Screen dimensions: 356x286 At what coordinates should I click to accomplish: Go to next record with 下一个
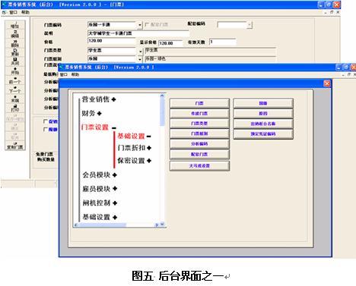[x=15, y=90]
